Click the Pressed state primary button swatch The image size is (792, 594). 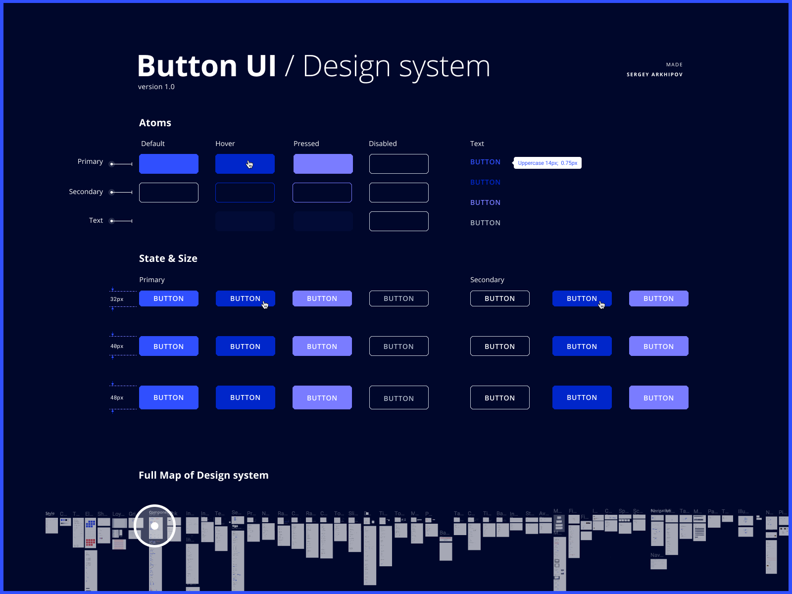pos(323,164)
